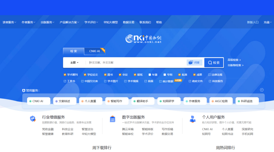Expand the 产品解决方案 menu

point(69,22)
